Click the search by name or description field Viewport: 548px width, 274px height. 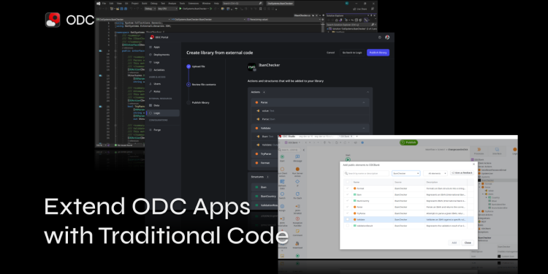[x=366, y=173]
